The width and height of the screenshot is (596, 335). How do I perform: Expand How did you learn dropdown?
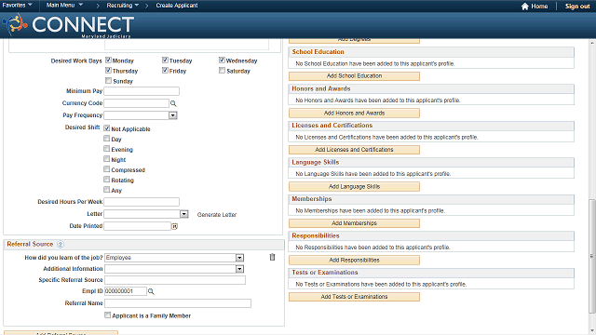(239, 258)
